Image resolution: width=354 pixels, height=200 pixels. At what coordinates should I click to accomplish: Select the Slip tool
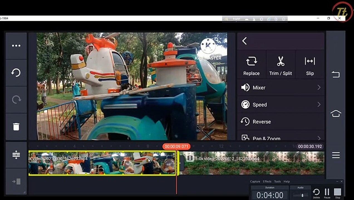coord(310,66)
